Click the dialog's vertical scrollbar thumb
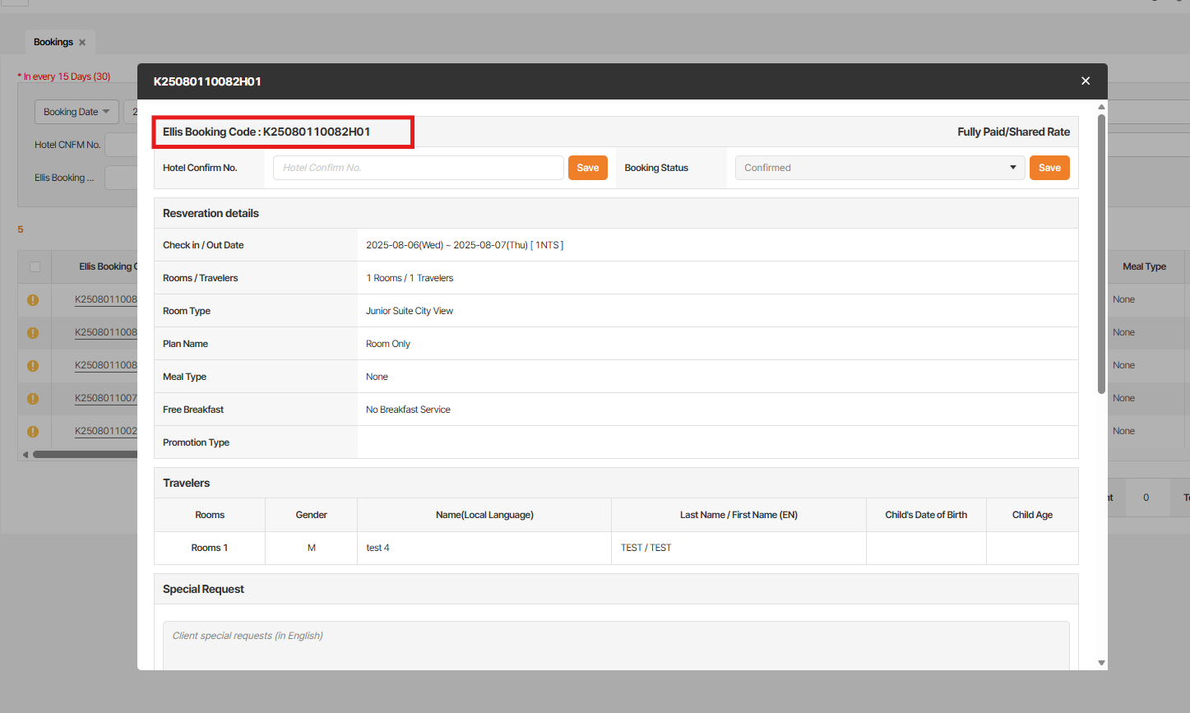Image resolution: width=1190 pixels, height=713 pixels. (1101, 253)
